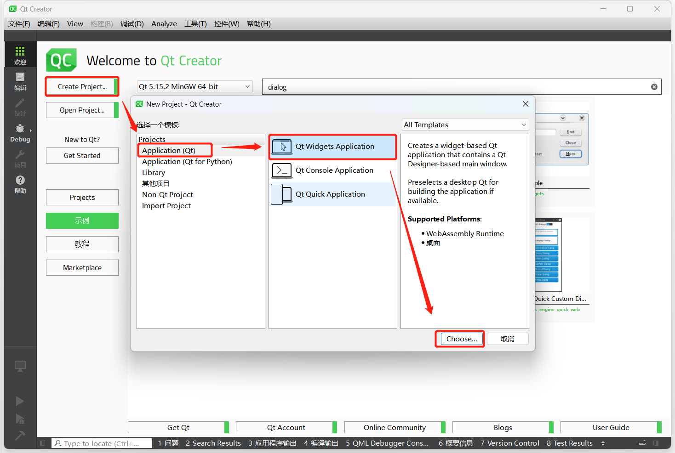Clear the dialog search field with X icon

654,87
